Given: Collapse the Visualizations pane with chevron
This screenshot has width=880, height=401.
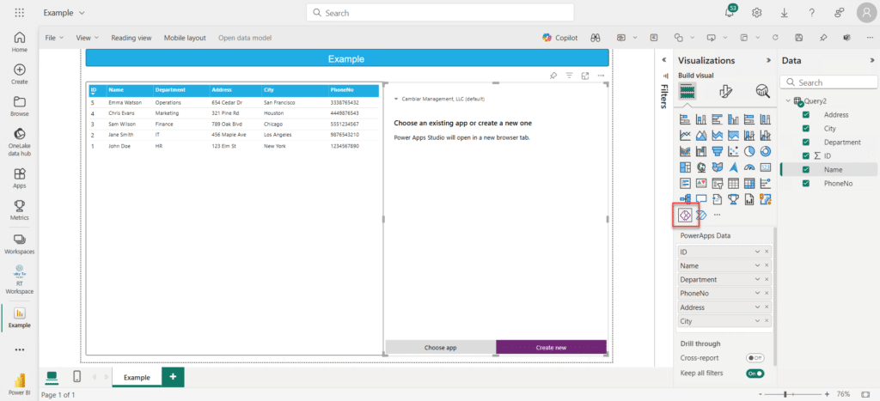Looking at the screenshot, I should pyautogui.click(x=768, y=61).
